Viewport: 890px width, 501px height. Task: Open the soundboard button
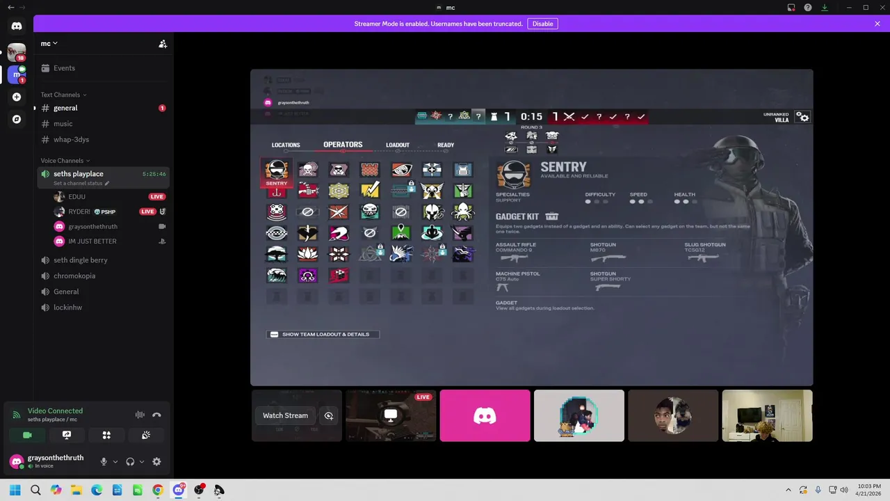[146, 435]
